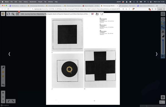Click the dotted selection icon next to export
Image resolution: width=166 pixels, height=107 pixels.
(x=102, y=14)
